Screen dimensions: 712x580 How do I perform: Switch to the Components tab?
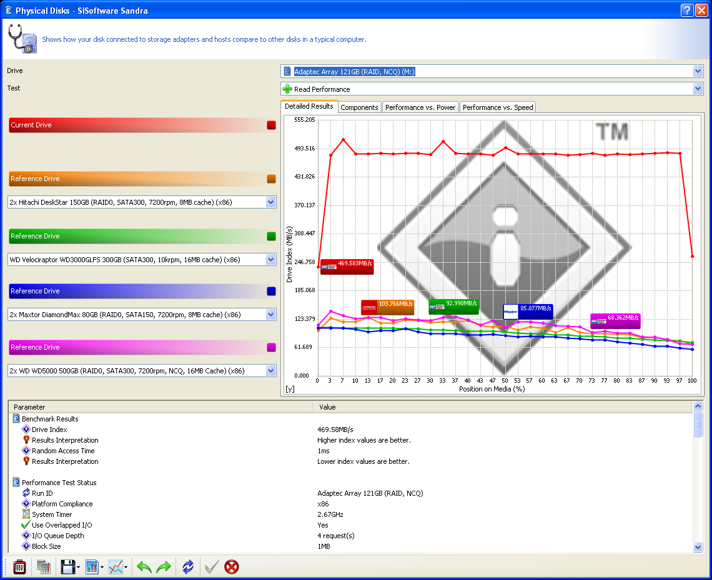click(x=359, y=107)
